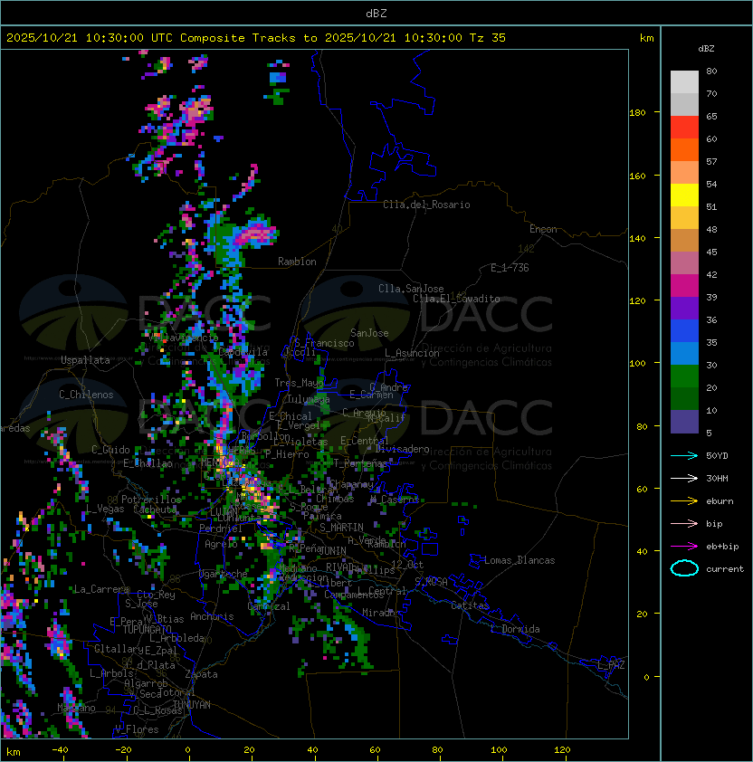753x762 pixels.
Task: Click the cyan 50YD track arrow in legend
Action: coord(684,455)
